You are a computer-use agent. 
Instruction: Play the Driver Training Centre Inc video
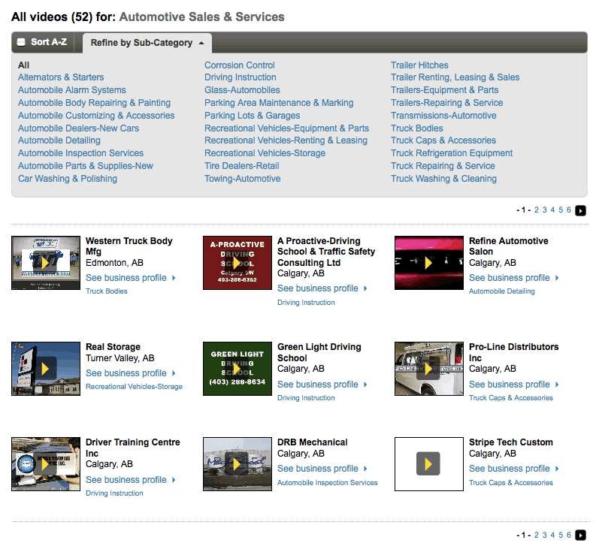point(46,464)
